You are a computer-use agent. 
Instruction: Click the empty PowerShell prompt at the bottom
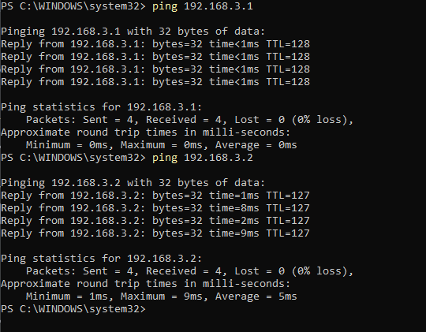coord(73,309)
